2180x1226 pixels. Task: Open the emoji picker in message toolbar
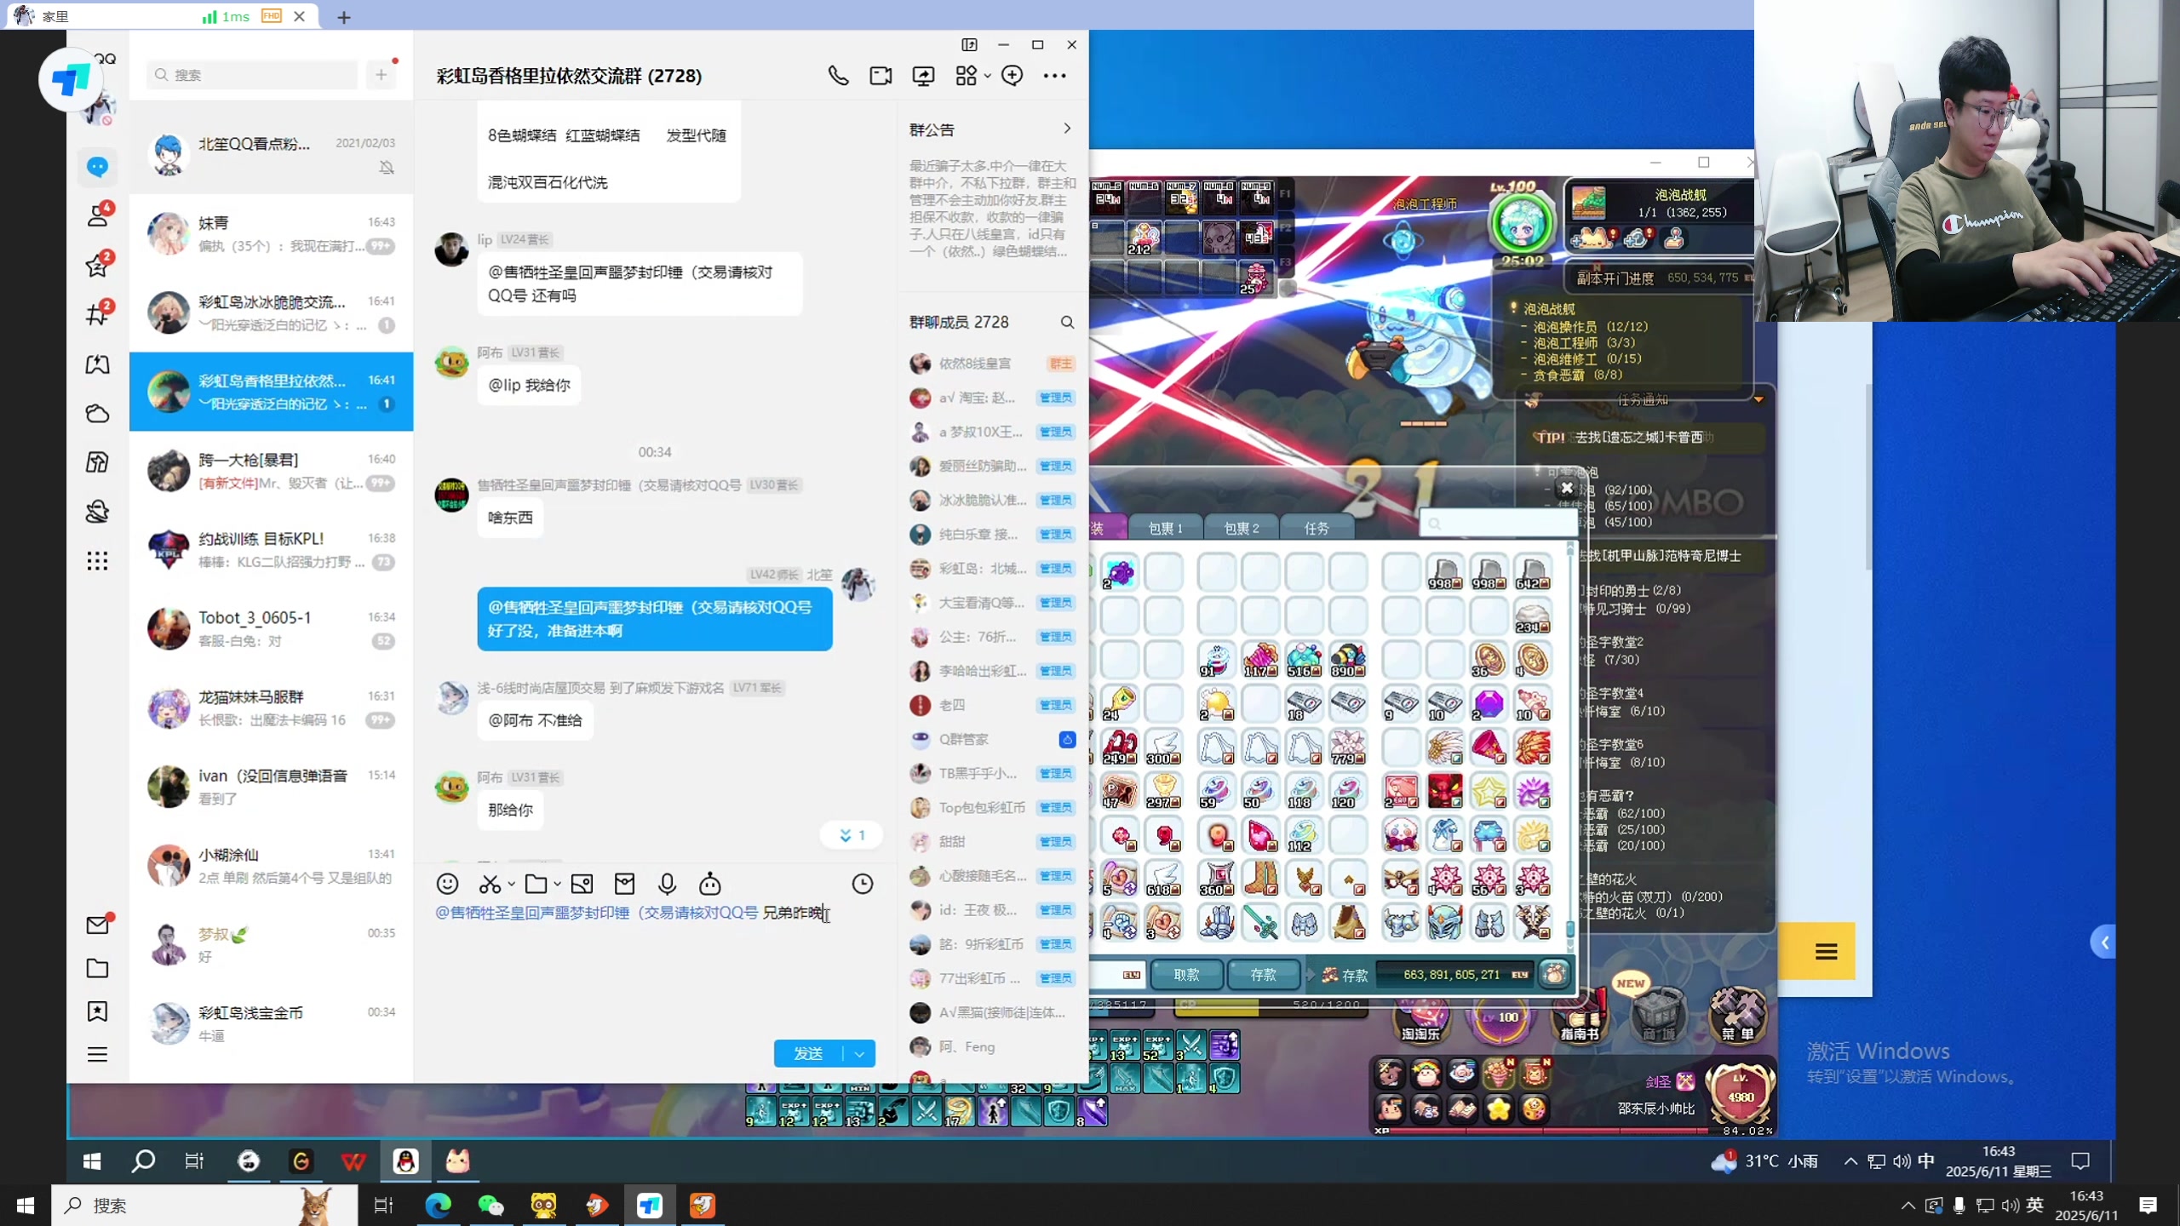[447, 884]
